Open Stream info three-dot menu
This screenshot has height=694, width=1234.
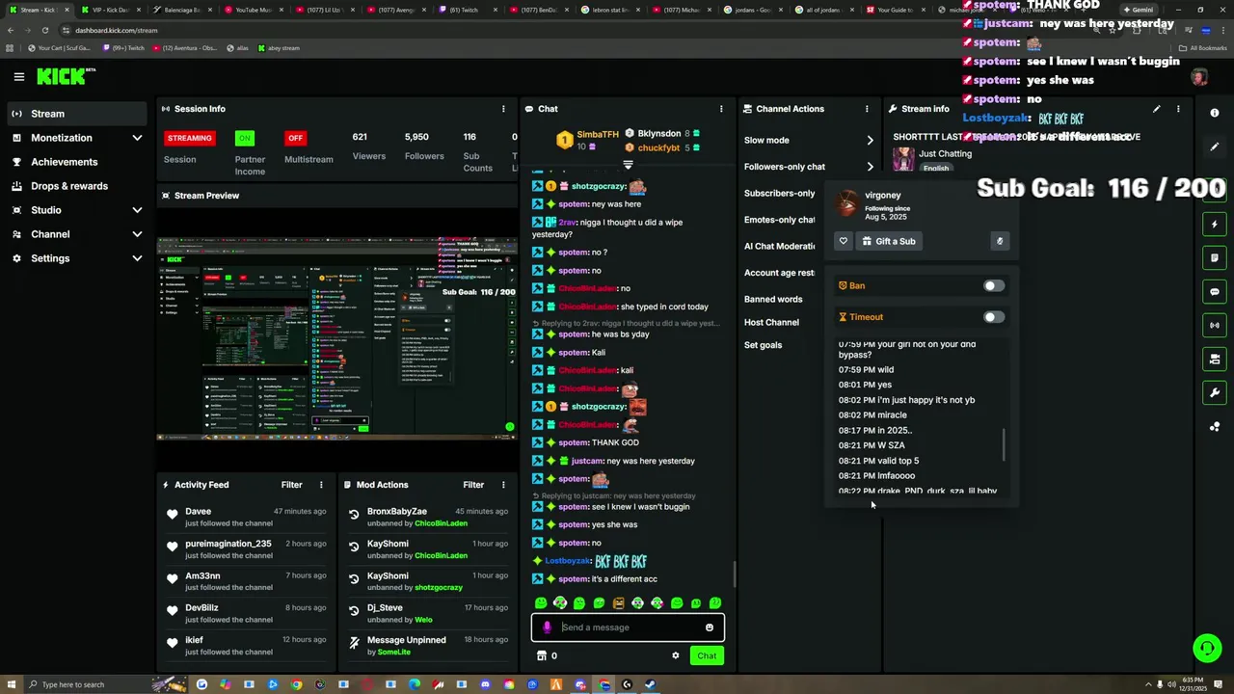[x=1178, y=109]
